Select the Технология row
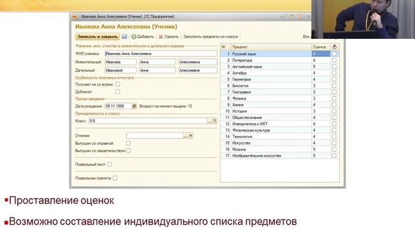Image resolution: width=415 pixels, height=233 pixels. 279,137
